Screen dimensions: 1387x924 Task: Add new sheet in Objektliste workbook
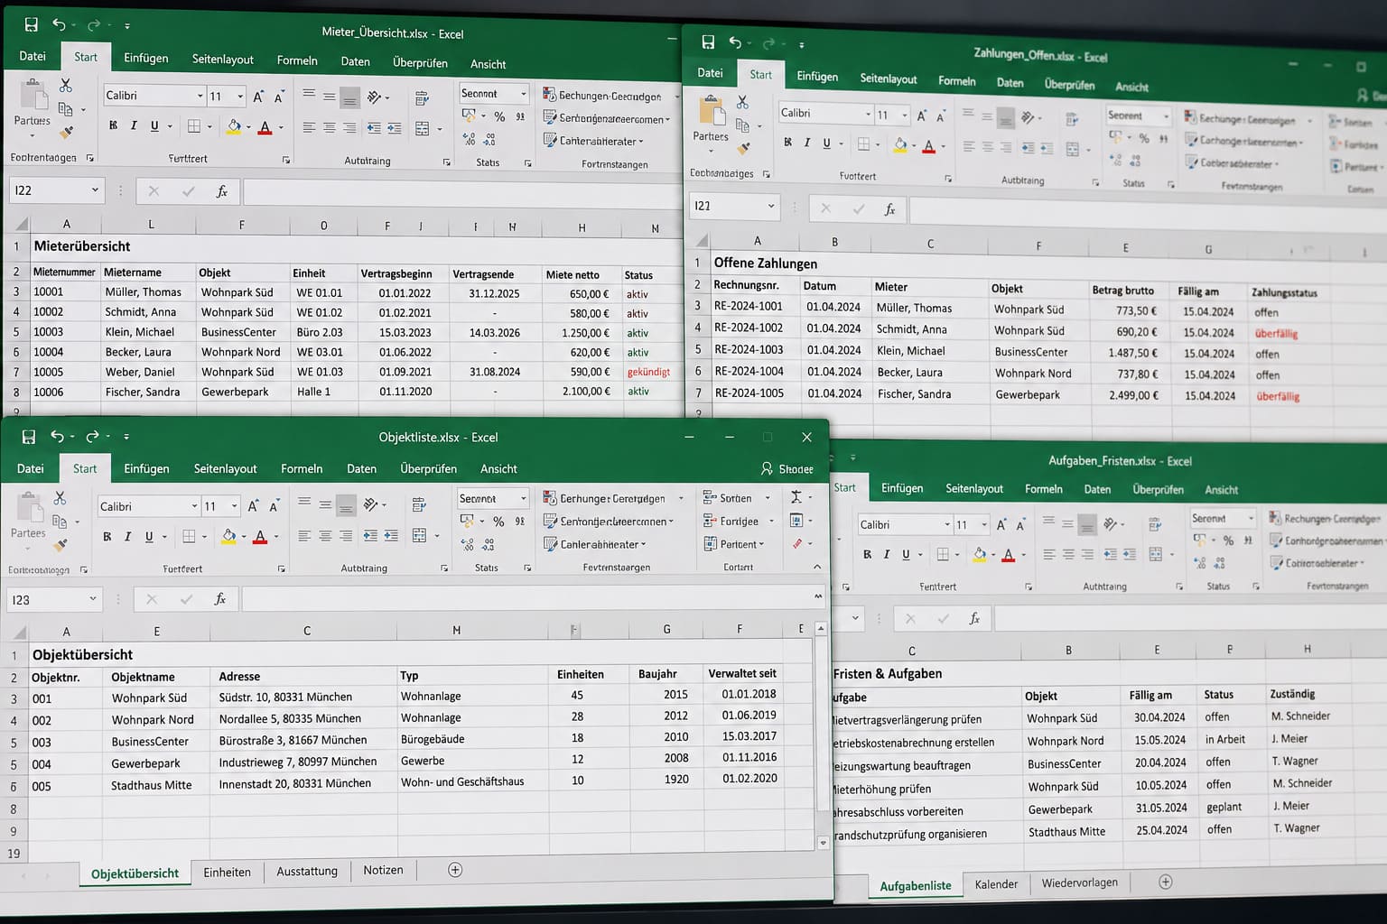[455, 870]
